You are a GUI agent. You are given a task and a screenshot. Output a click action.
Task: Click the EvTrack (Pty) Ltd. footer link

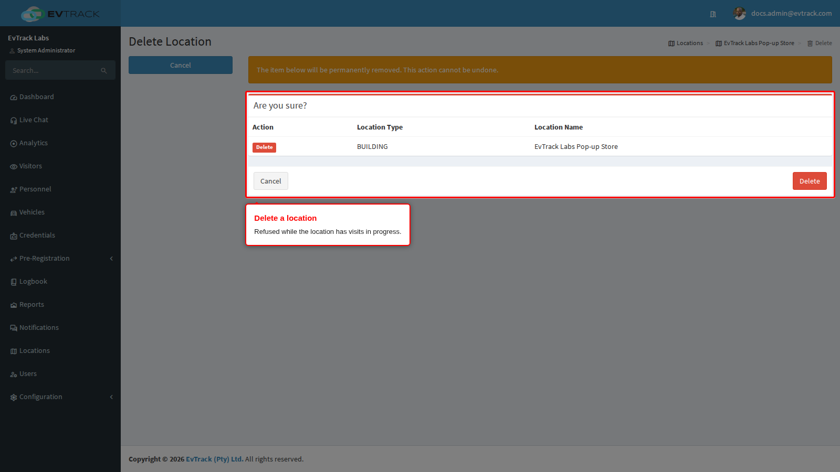click(215, 459)
